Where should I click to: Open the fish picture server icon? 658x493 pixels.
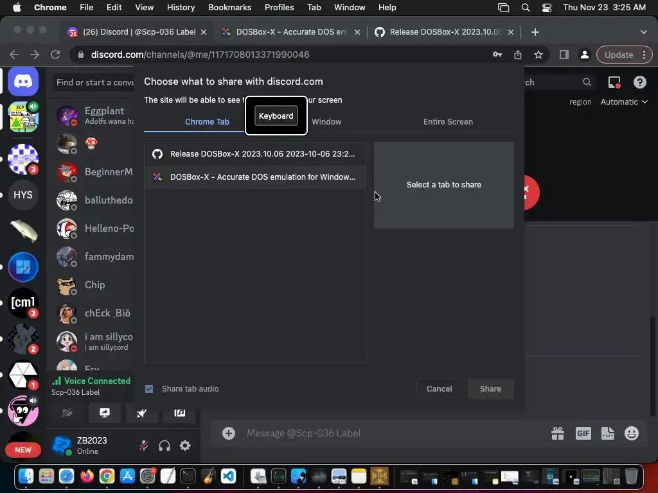coord(23,231)
